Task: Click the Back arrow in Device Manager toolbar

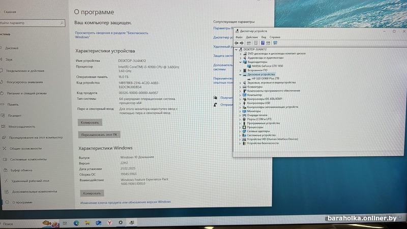Action: pos(236,43)
